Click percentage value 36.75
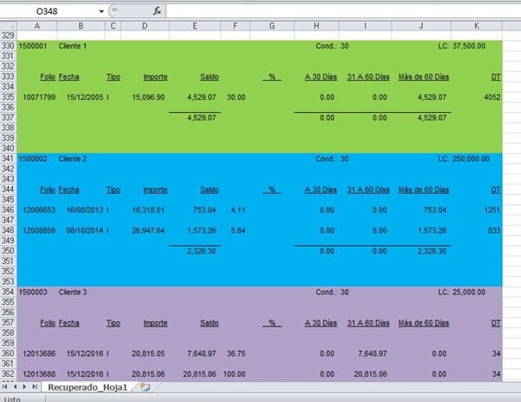 (x=236, y=353)
